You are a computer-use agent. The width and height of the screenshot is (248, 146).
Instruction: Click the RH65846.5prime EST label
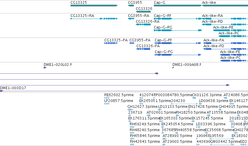(x=145, y=136)
